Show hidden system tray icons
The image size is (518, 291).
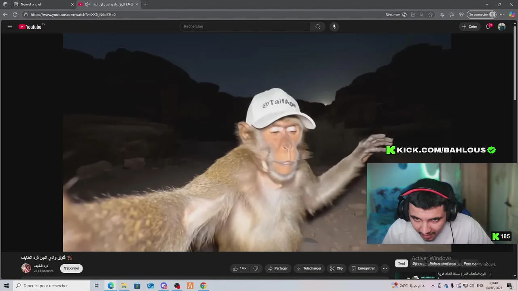point(433,286)
